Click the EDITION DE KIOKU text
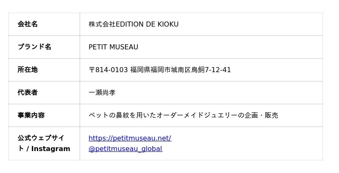Image resolution: width=339 pixels, height=173 pixels. point(147,24)
